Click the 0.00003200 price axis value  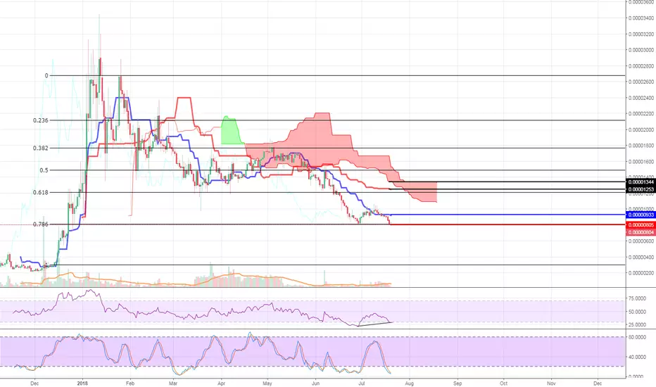641,34
